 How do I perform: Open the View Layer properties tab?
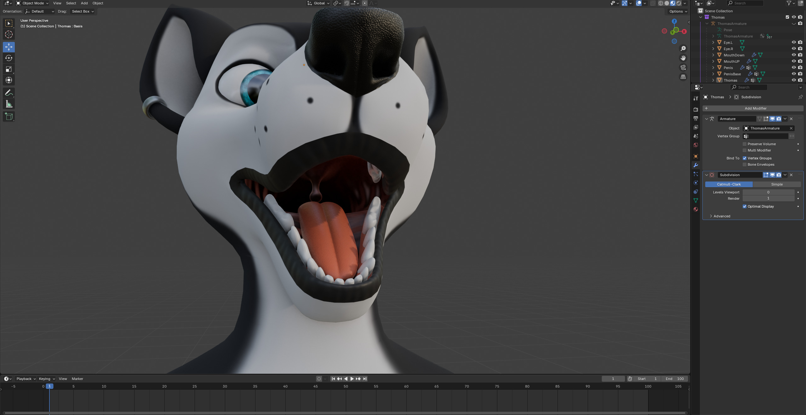[696, 127]
